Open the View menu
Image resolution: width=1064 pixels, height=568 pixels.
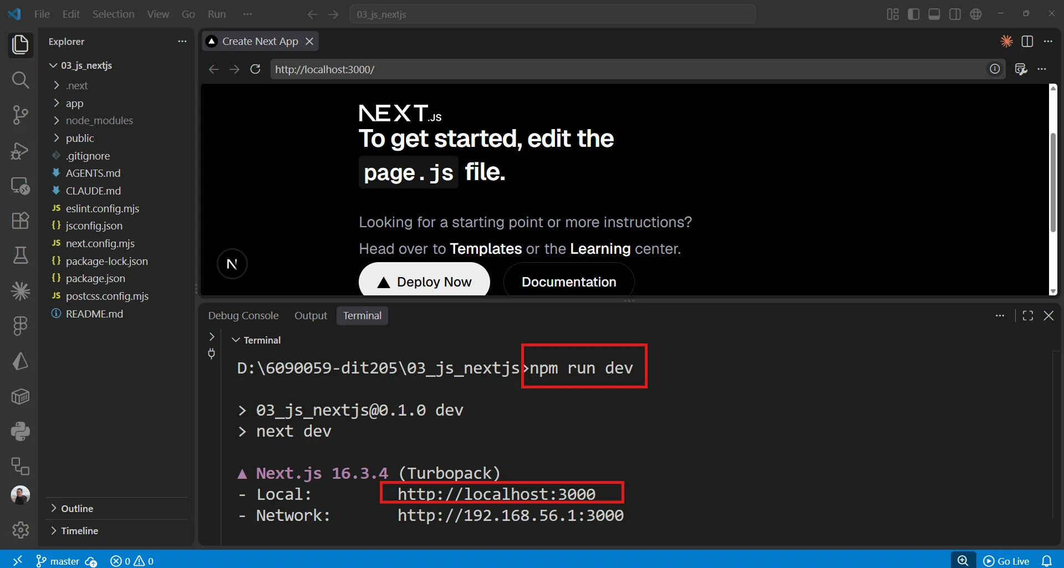click(x=158, y=14)
